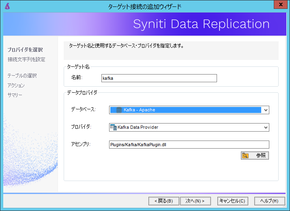Click the wizard app icon in title bar
The width and height of the screenshot is (290, 211).
(7, 6)
